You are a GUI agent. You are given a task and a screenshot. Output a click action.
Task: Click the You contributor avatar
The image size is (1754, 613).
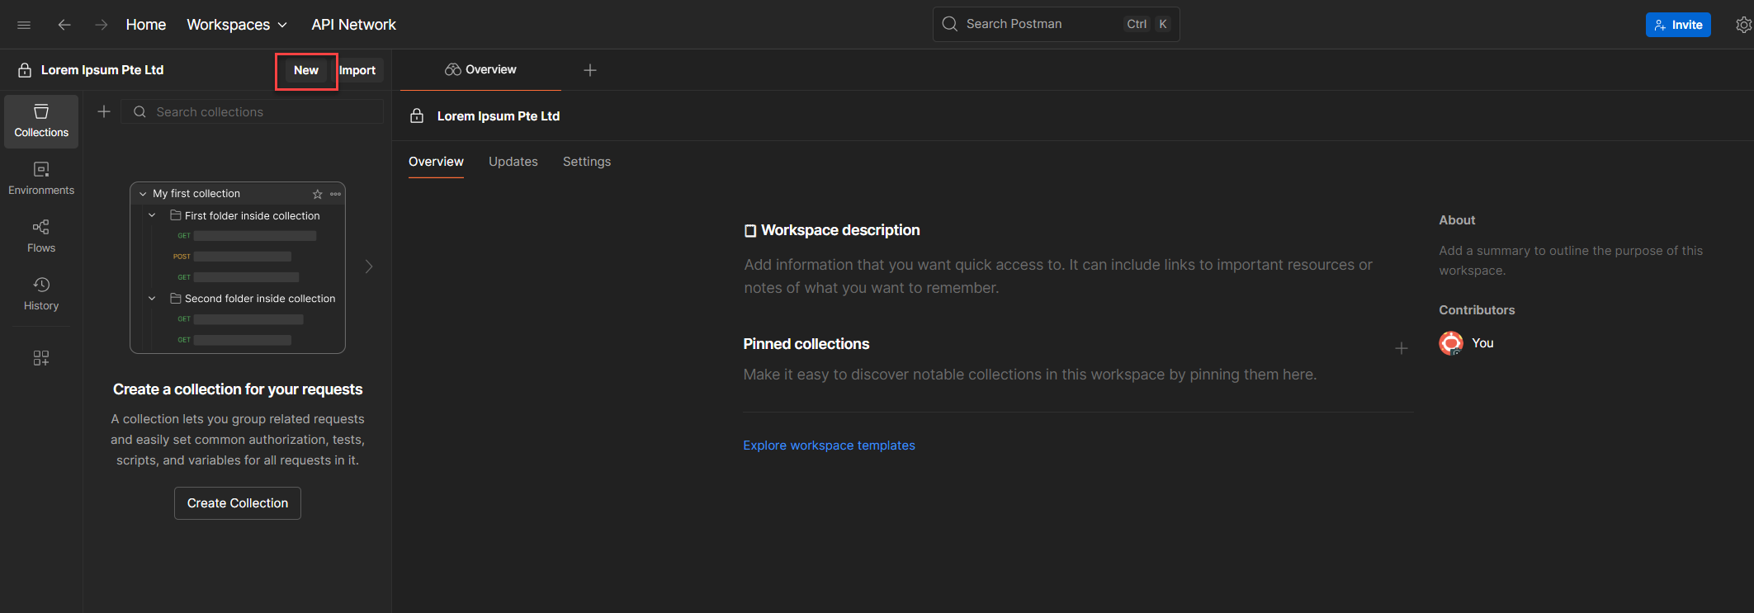click(x=1451, y=343)
